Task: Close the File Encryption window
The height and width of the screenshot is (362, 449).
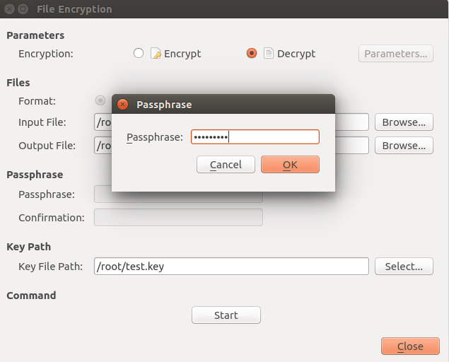Action: [x=9, y=9]
